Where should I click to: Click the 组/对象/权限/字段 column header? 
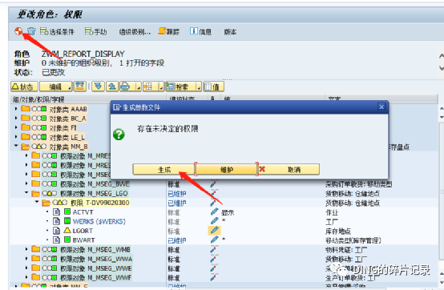click(x=38, y=99)
